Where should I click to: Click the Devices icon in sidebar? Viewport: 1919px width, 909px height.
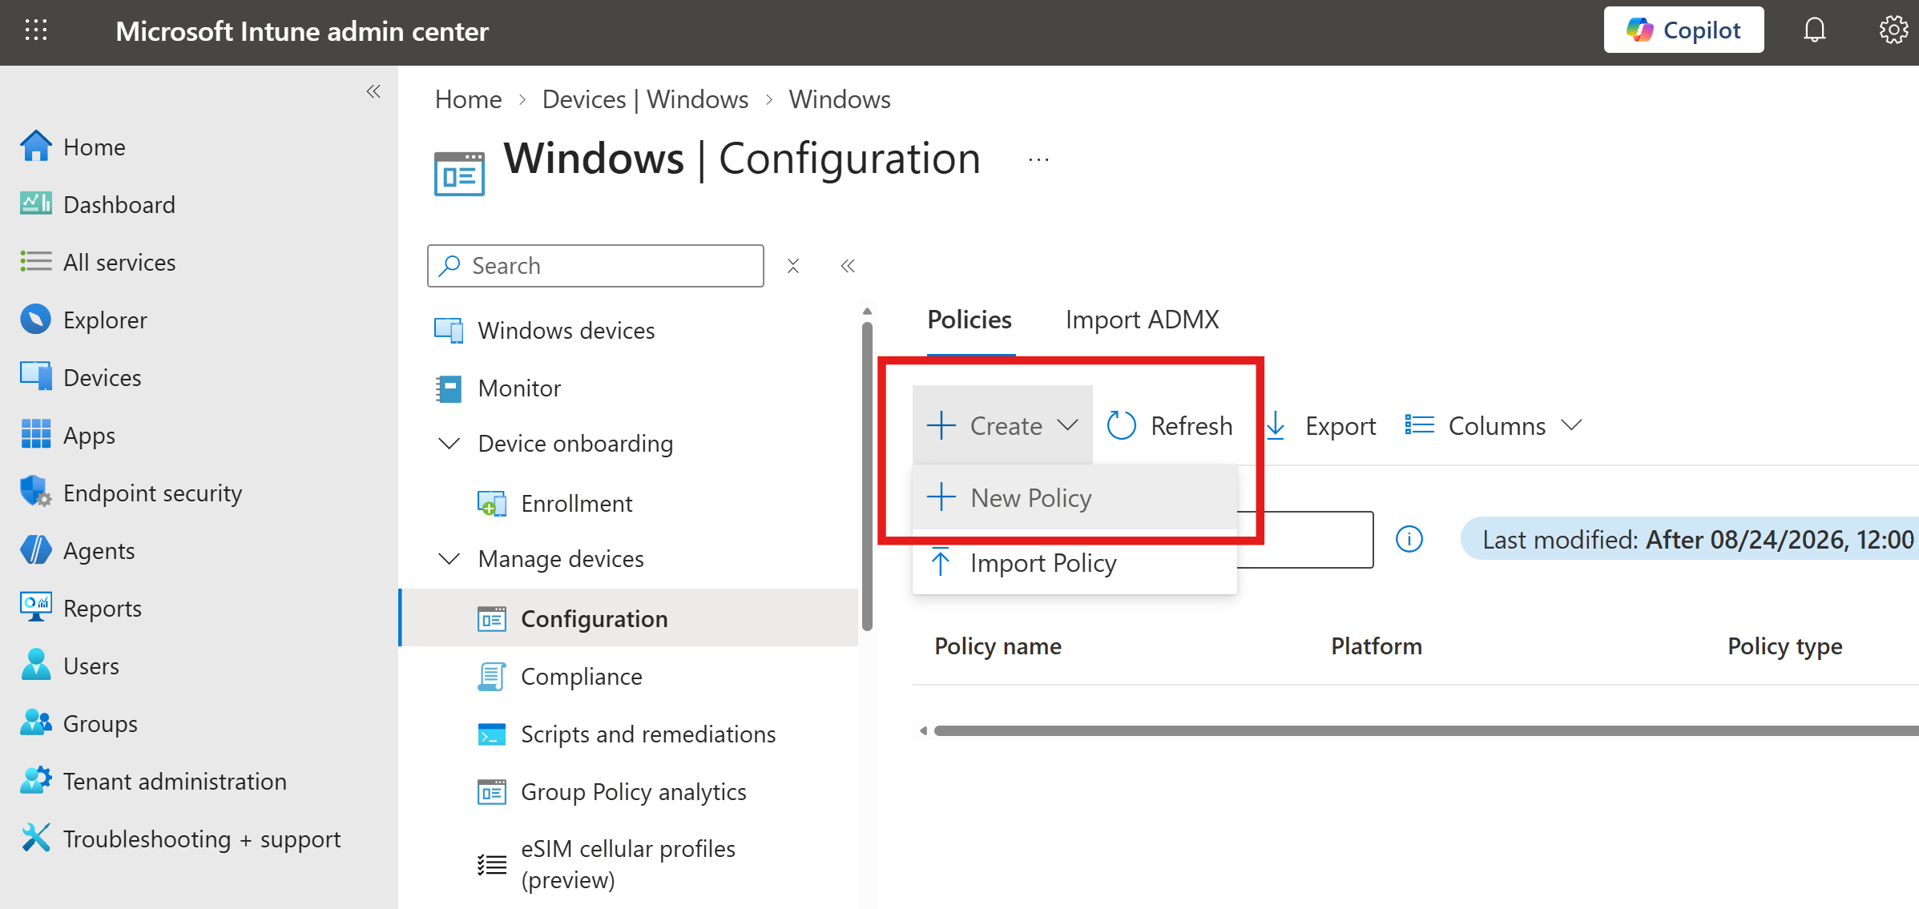(36, 377)
